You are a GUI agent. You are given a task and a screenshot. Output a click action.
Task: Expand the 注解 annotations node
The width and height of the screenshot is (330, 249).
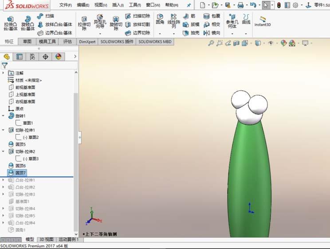coord(3,73)
